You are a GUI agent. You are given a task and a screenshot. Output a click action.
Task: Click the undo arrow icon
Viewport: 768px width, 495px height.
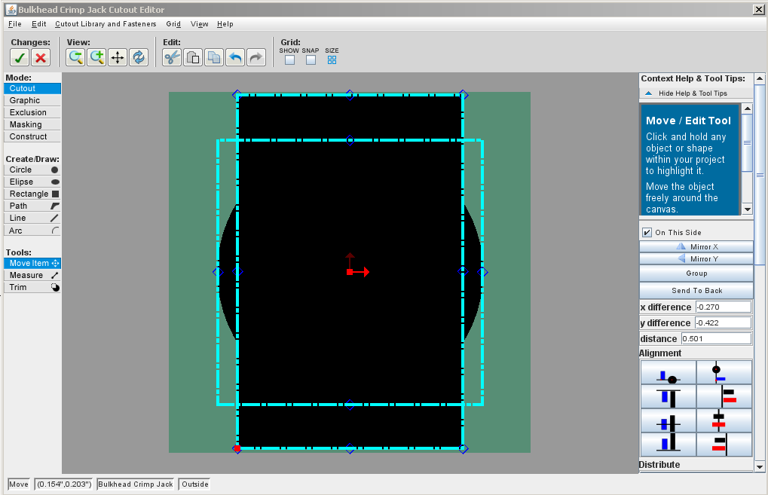point(235,57)
